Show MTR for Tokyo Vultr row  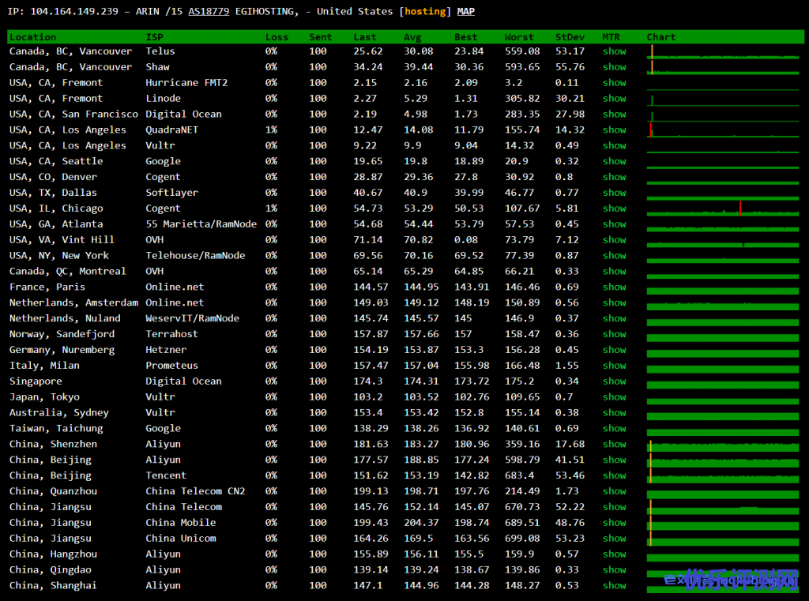(x=614, y=397)
